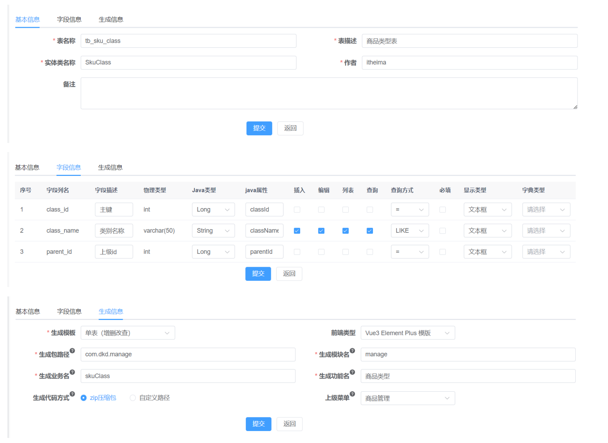Image resolution: width=608 pixels, height=443 pixels.
Task: Click help icon beside 上级菜单 field
Action: [352, 394]
